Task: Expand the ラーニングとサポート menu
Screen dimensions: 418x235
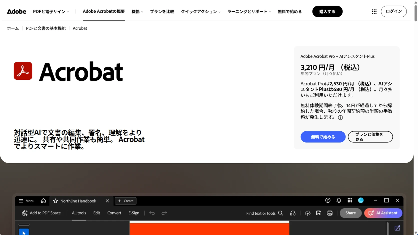Action: 249,11
